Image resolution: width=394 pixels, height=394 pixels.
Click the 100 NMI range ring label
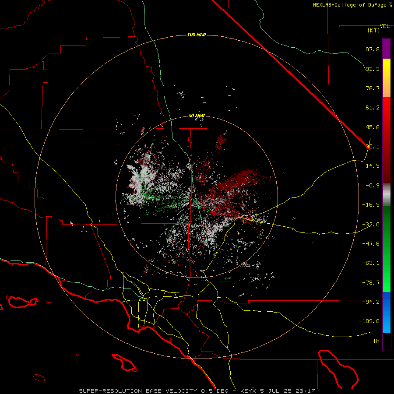click(197, 35)
